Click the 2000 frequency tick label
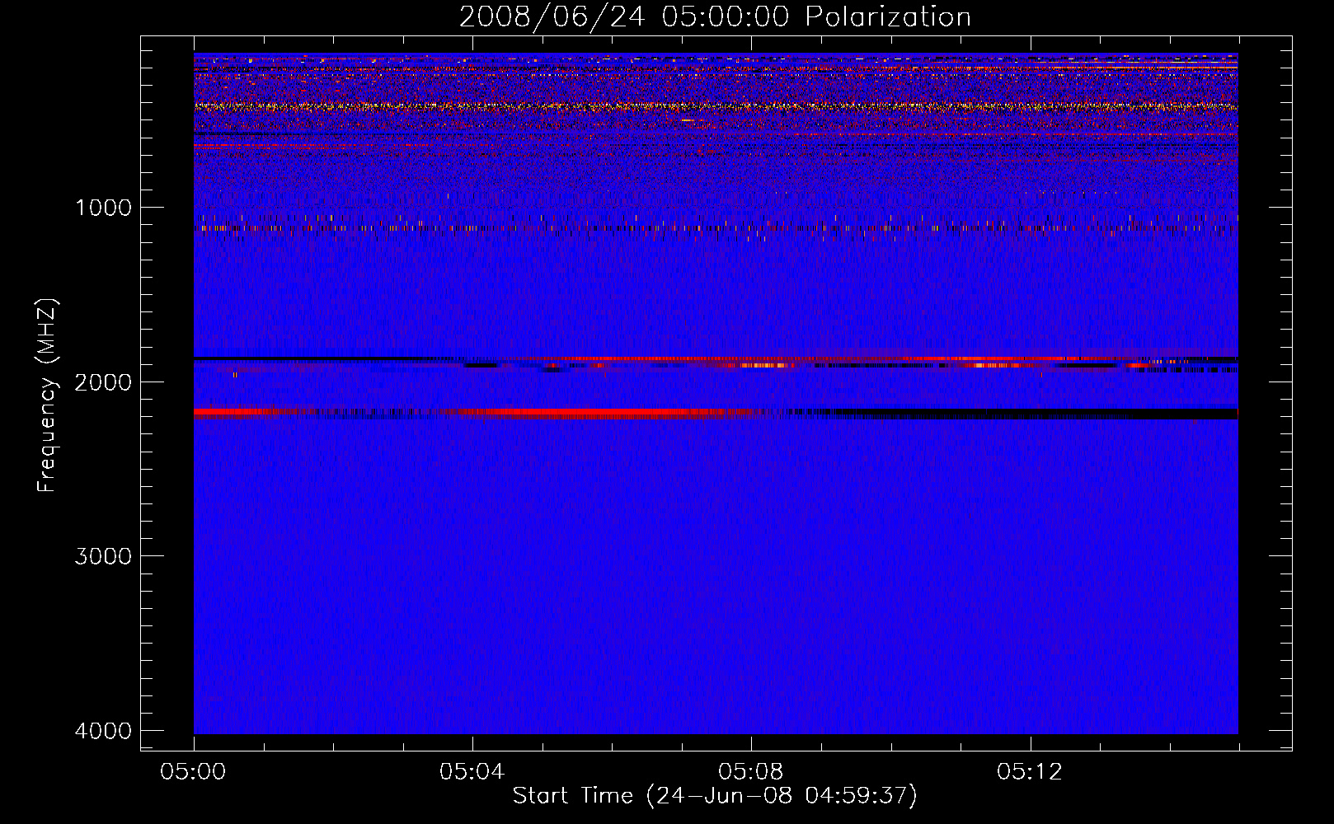This screenshot has height=824, width=1334. 103,382
